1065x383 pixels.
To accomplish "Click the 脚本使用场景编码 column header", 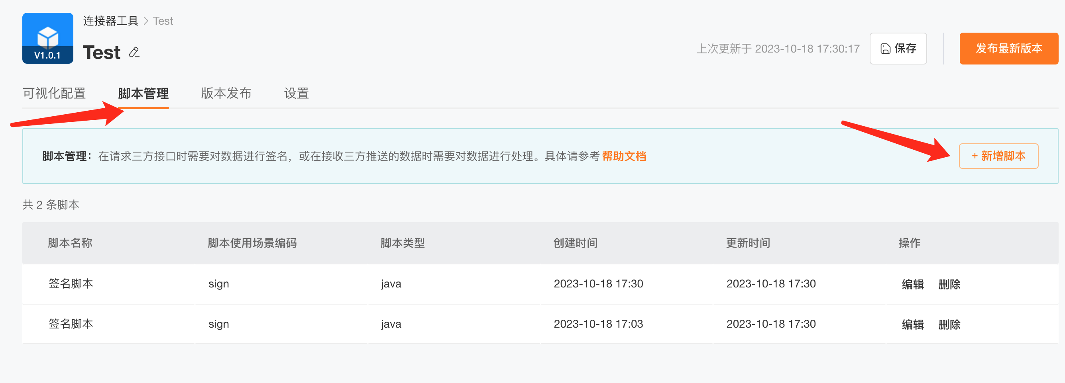I will (x=252, y=243).
